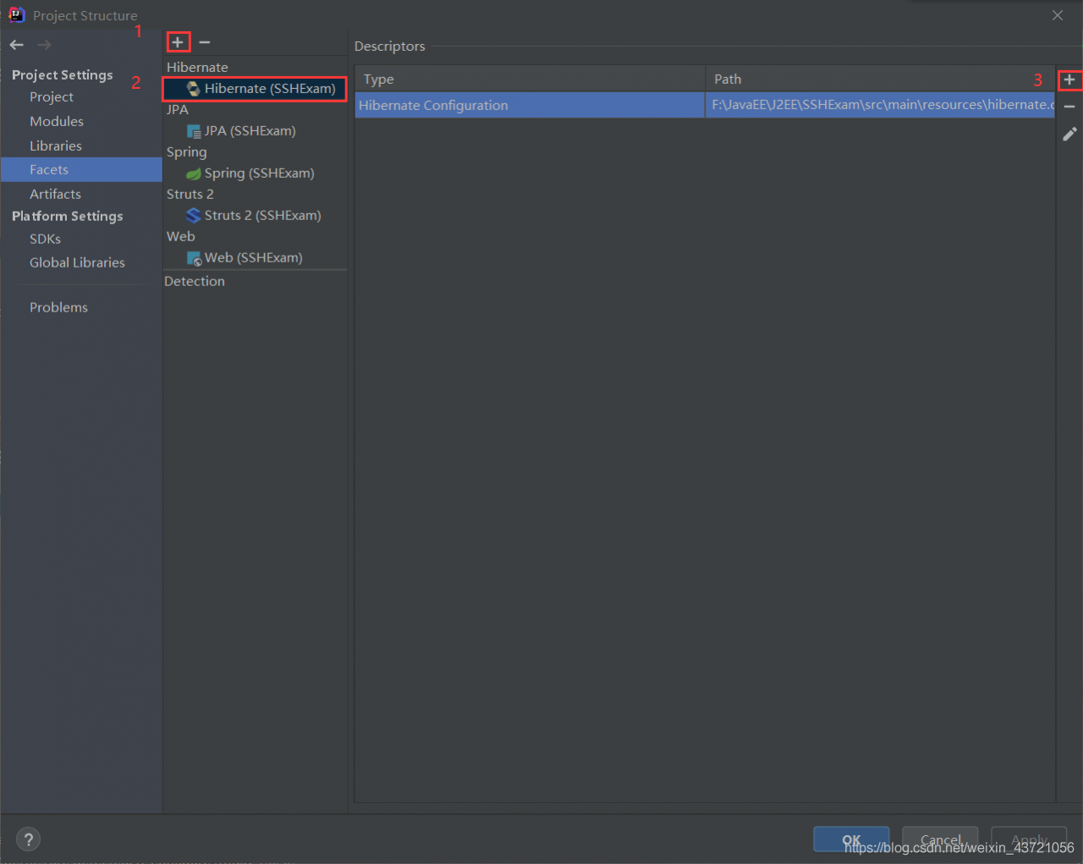The height and width of the screenshot is (864, 1083).
Task: Open the Detection entry
Action: coord(195,282)
